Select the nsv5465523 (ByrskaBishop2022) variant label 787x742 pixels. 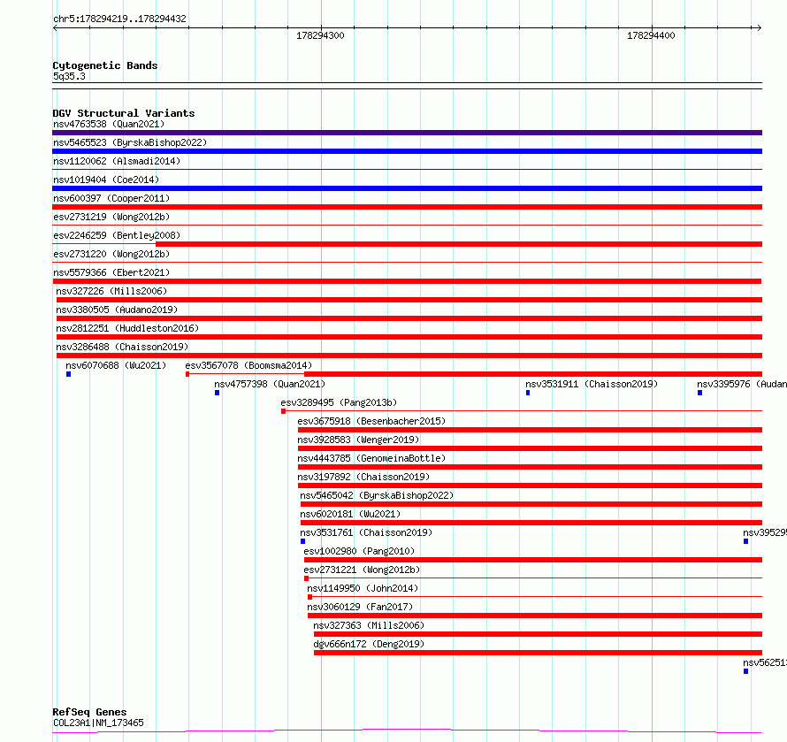(x=130, y=142)
